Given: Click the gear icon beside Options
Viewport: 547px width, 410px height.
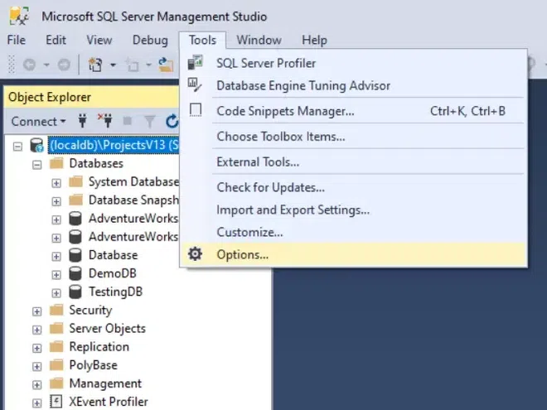Looking at the screenshot, I should (x=196, y=254).
